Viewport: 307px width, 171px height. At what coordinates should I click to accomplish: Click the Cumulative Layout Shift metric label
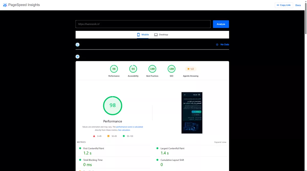click(x=172, y=160)
